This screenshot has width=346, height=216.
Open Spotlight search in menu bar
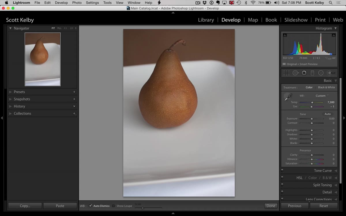point(330,3)
